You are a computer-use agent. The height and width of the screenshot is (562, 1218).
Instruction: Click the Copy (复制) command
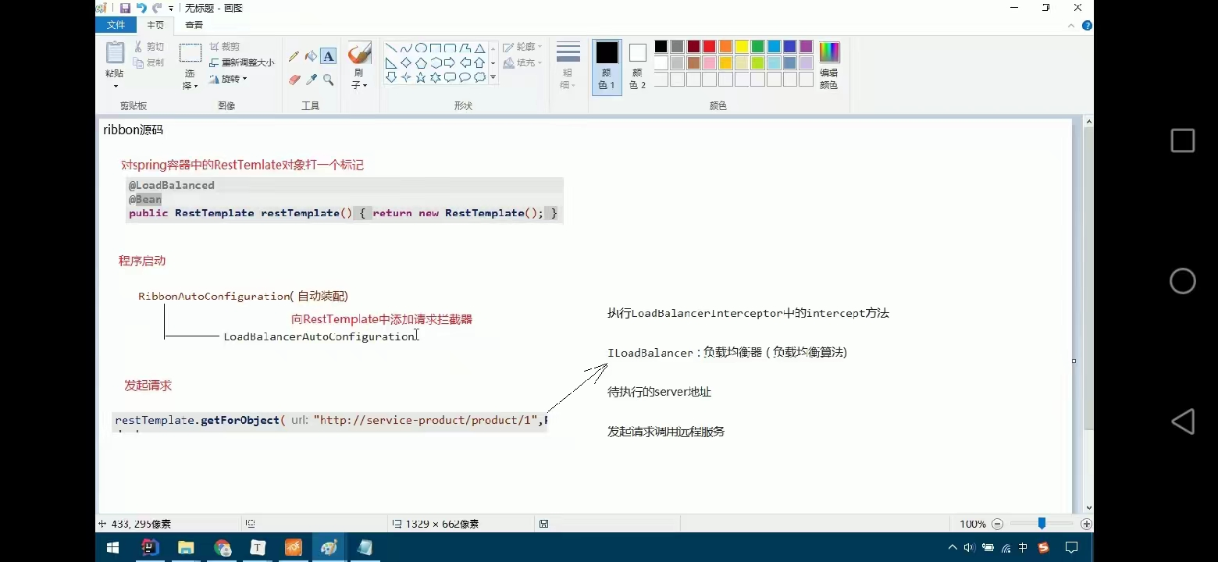[148, 62]
